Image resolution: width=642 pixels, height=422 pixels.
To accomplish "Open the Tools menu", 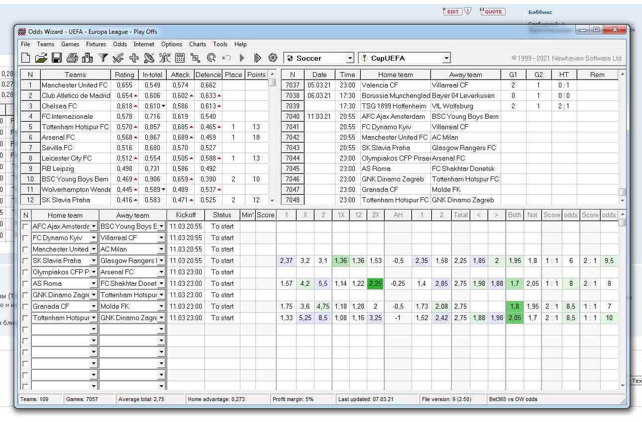I will (220, 44).
